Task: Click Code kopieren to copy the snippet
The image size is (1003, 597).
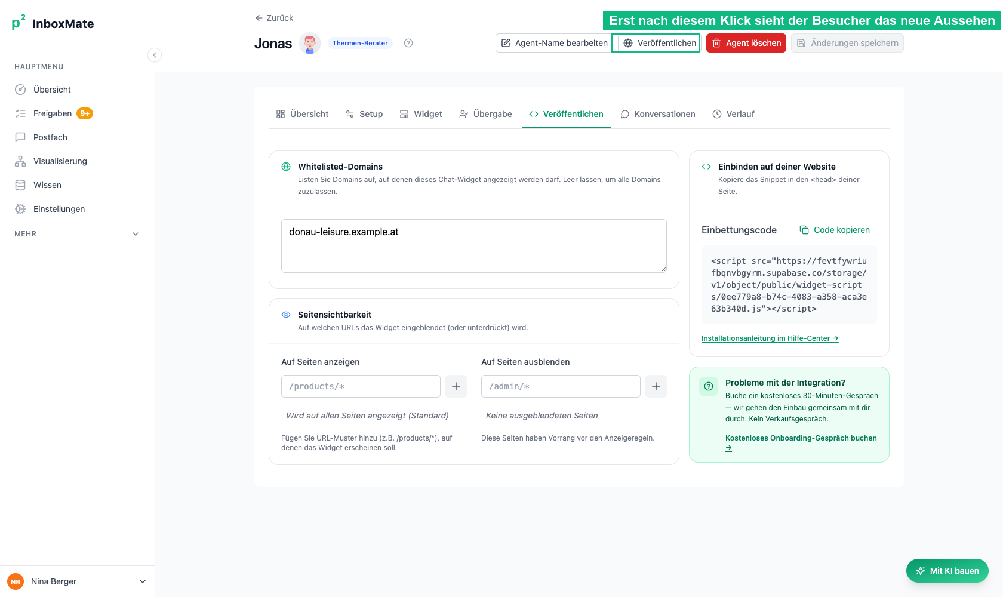Action: pos(835,230)
